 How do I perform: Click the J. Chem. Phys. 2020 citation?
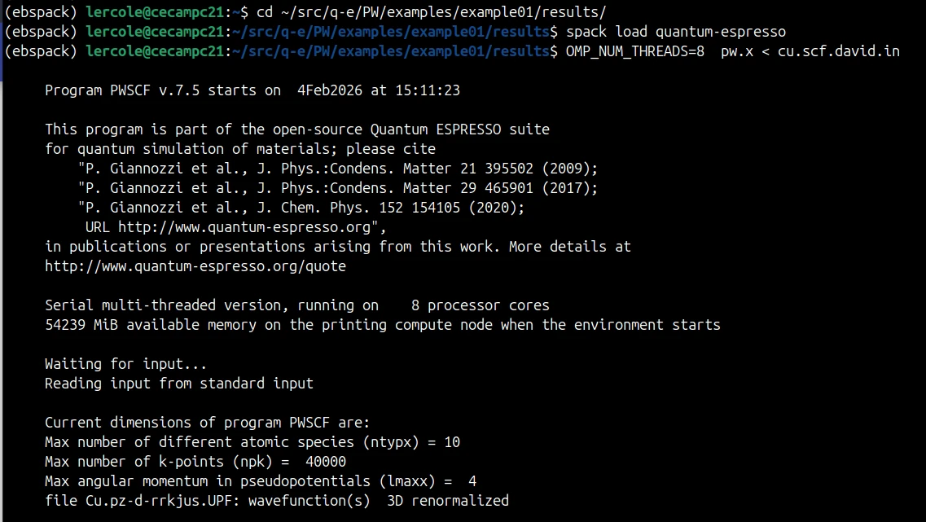pos(301,208)
